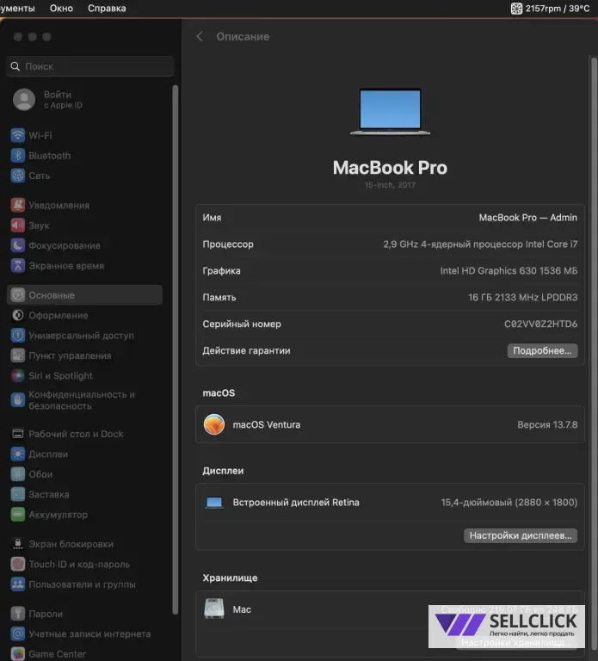Open Дисплеи sun icon

(x=18, y=454)
